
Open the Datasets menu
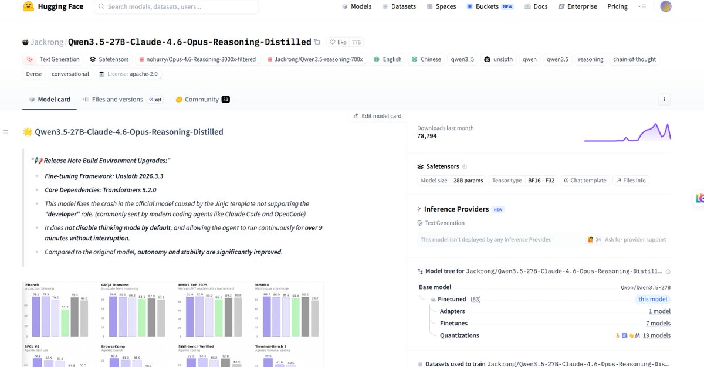click(399, 6)
